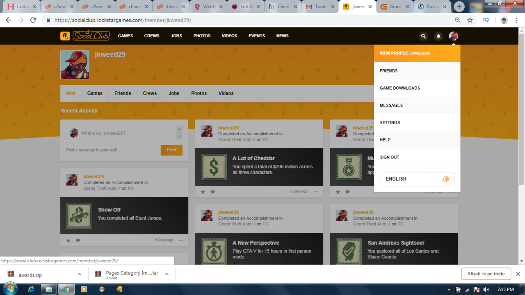Show hidden system tray icons
The width and height of the screenshot is (525, 295).
point(449,289)
